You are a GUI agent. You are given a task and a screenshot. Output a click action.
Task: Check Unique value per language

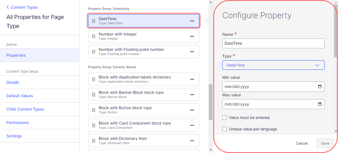click(x=224, y=129)
